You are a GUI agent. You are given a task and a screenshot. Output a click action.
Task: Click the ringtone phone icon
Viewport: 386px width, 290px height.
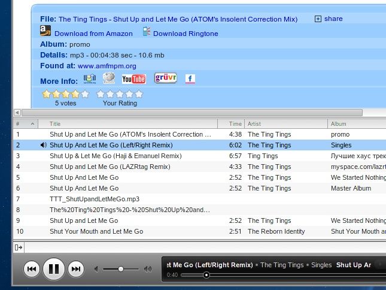(x=147, y=31)
